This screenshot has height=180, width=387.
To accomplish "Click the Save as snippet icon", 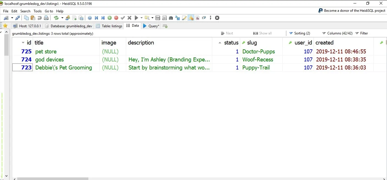I will (165, 18).
